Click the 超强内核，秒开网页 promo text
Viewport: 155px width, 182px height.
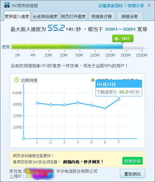coord(83,162)
